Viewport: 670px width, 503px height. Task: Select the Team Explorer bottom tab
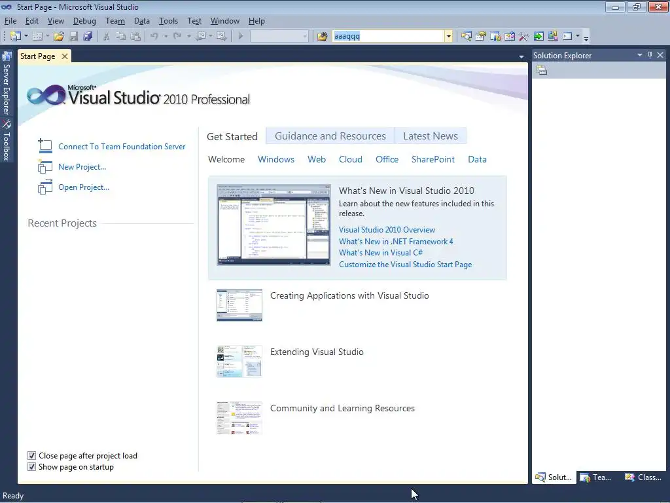click(x=596, y=477)
